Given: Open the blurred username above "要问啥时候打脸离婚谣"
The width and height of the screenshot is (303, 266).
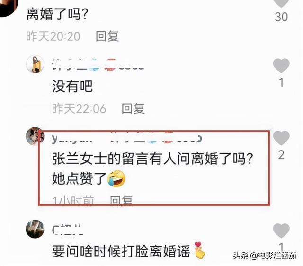Looking at the screenshot, I should 68,230.
